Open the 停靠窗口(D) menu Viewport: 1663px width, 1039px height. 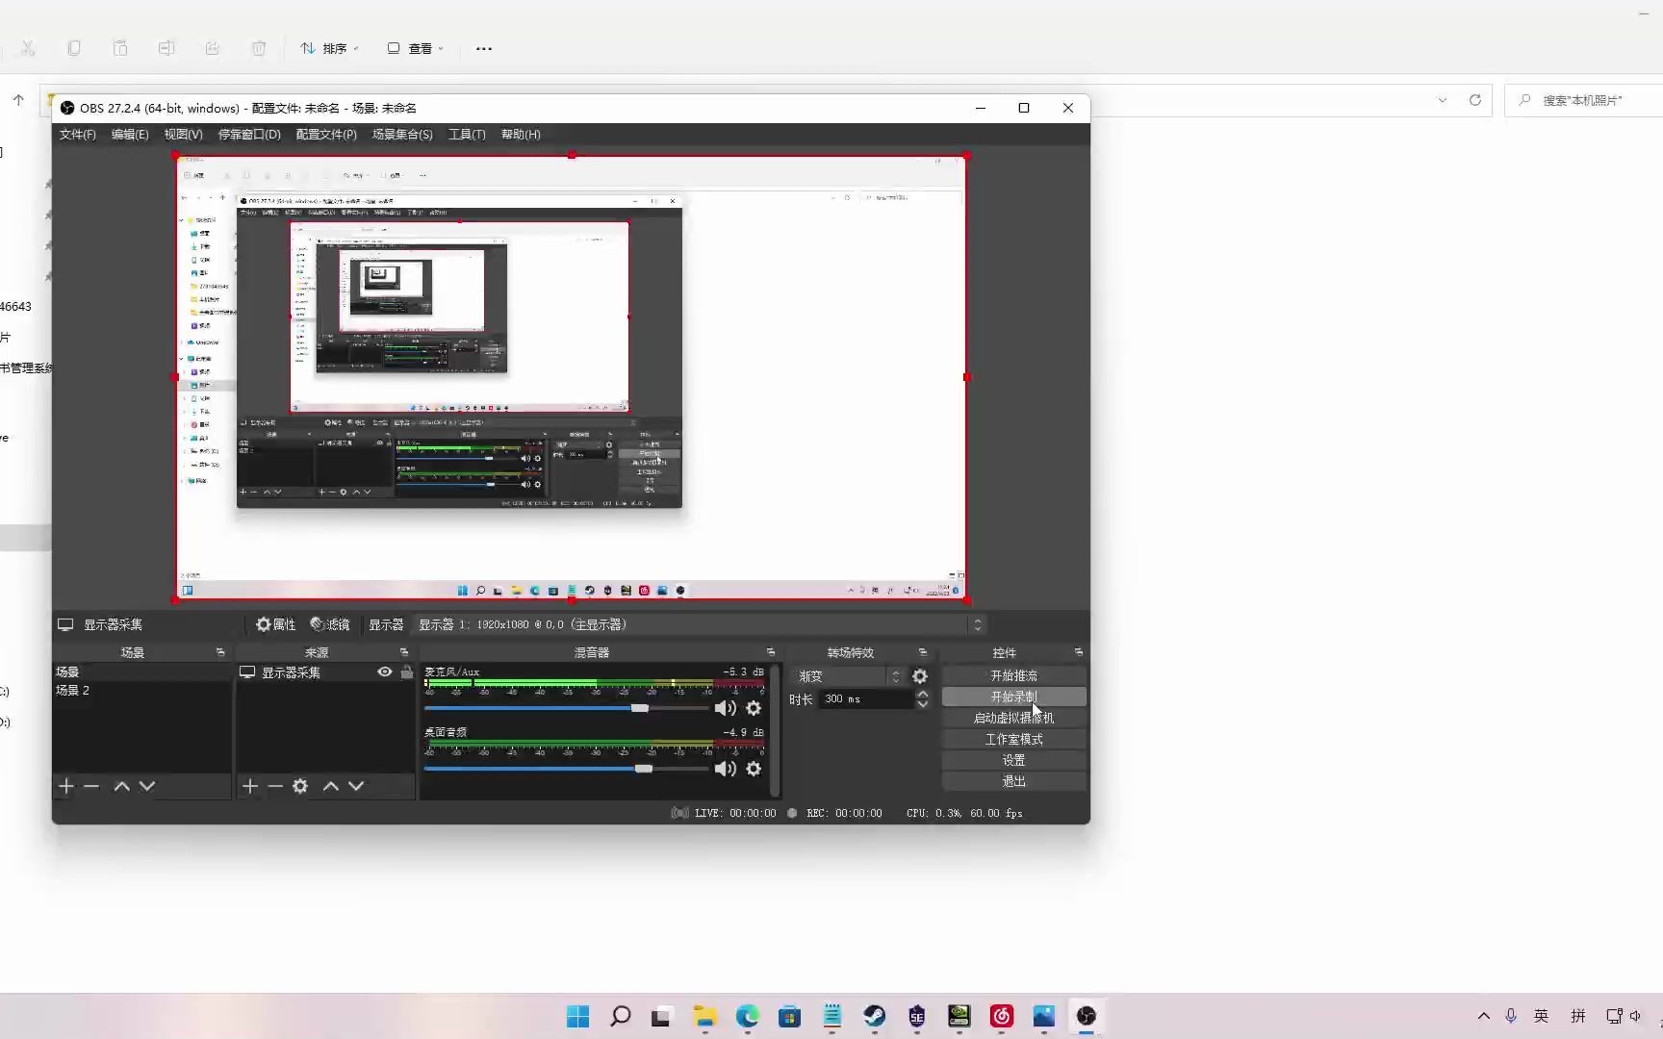click(x=249, y=135)
